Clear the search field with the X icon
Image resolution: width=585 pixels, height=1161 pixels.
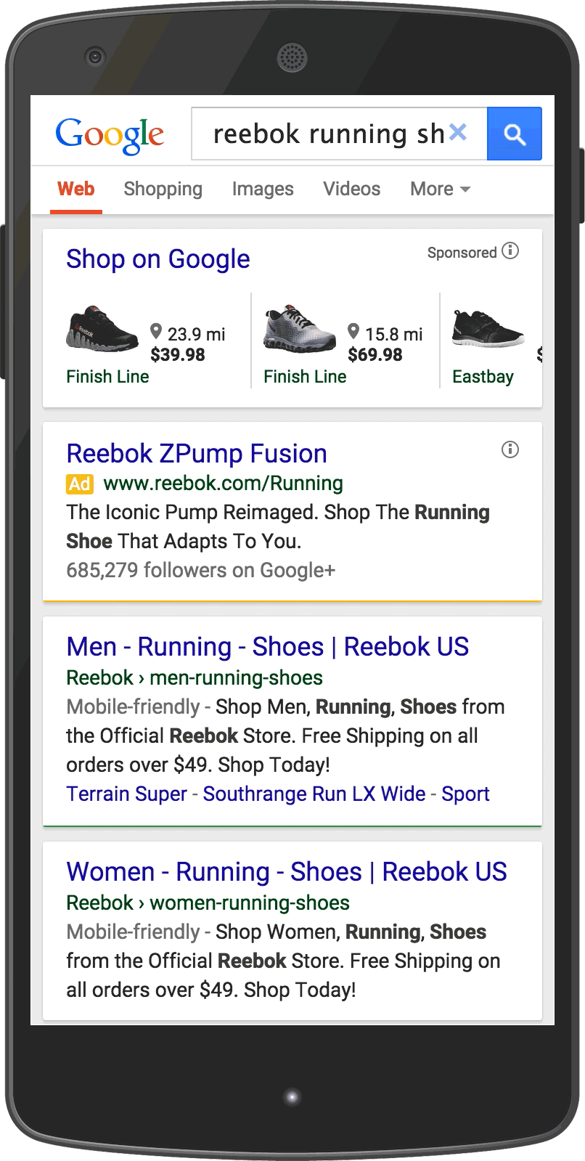tap(458, 131)
